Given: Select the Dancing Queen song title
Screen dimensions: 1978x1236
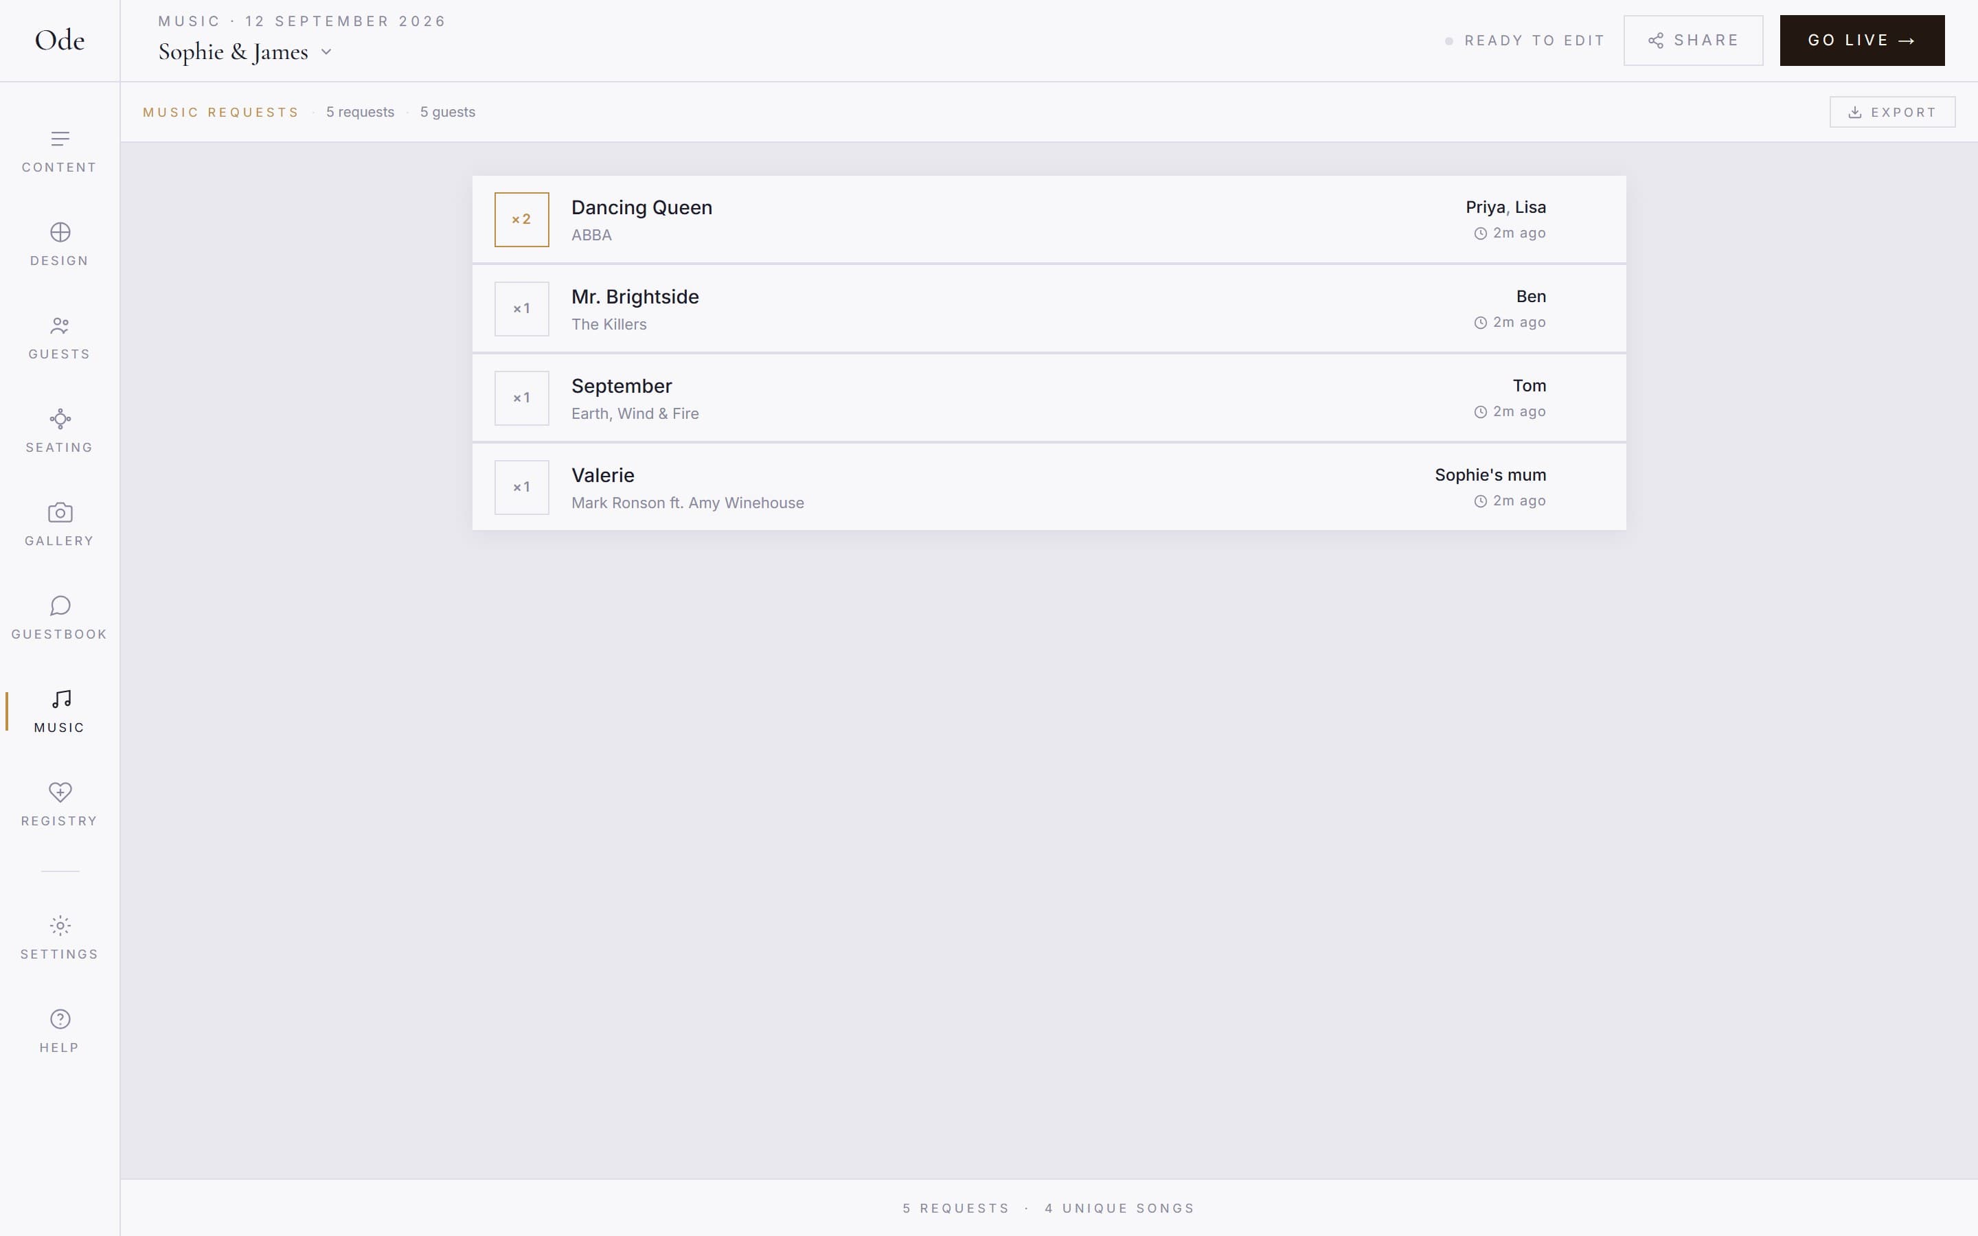Looking at the screenshot, I should (x=641, y=207).
